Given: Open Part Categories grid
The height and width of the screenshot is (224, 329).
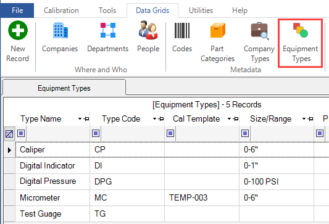Looking at the screenshot, I should pyautogui.click(x=218, y=42).
